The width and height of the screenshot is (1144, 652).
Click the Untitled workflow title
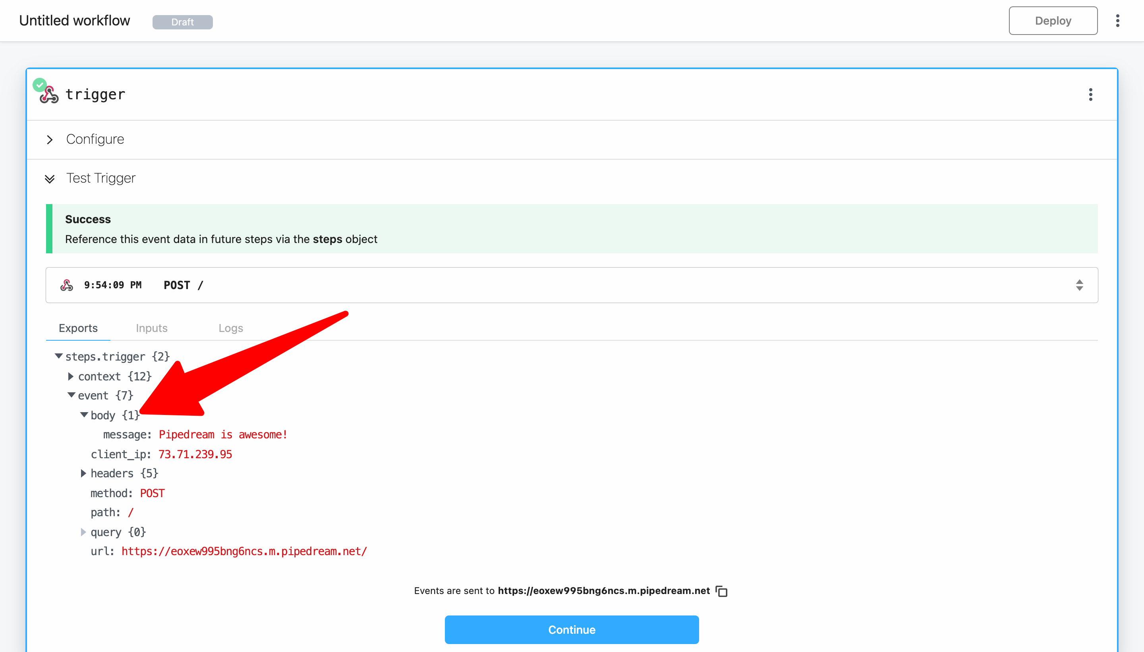click(74, 21)
